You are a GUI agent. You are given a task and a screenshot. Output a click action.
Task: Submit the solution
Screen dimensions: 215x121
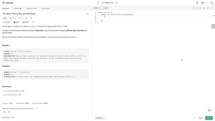coord(209,118)
